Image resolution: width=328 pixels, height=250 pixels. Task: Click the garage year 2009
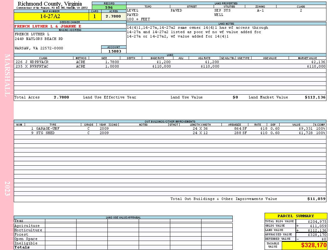pos(104,129)
